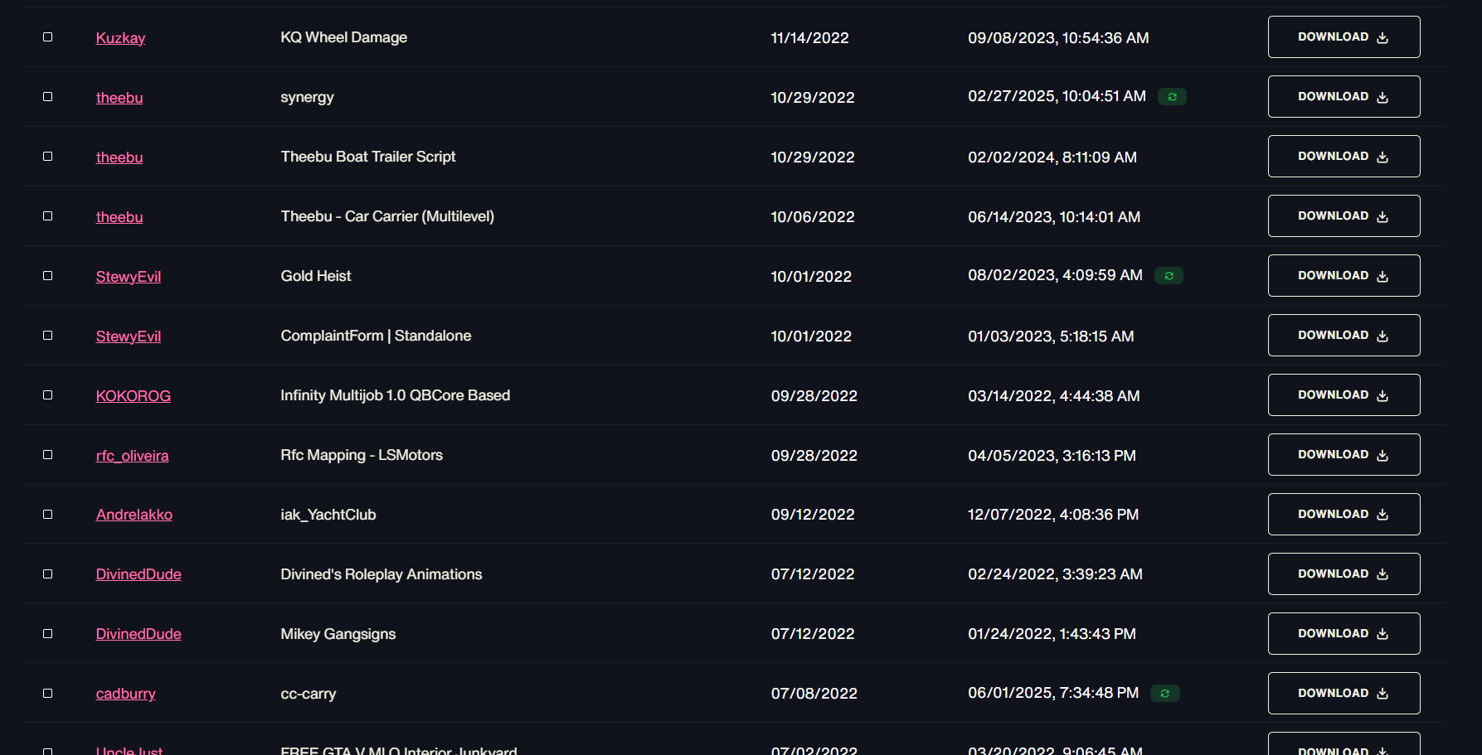Check the box for Infinity Multijob row
This screenshot has width=1482, height=755.
[48, 395]
